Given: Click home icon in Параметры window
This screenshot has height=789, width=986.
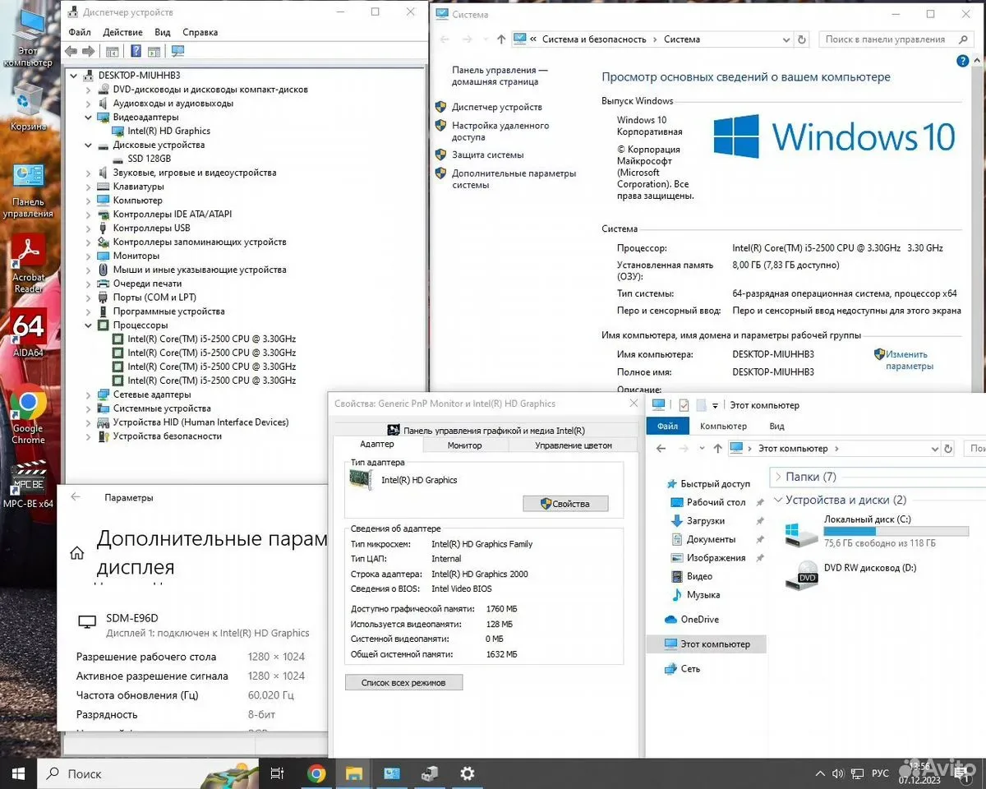Looking at the screenshot, I should pos(77,553).
